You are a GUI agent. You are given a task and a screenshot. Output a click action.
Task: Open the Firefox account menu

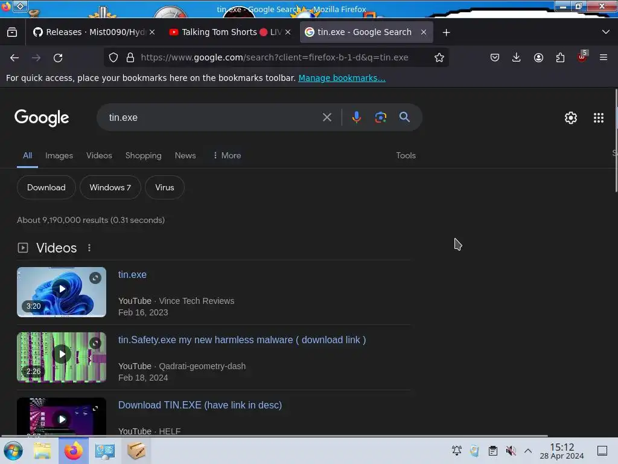[x=538, y=57]
